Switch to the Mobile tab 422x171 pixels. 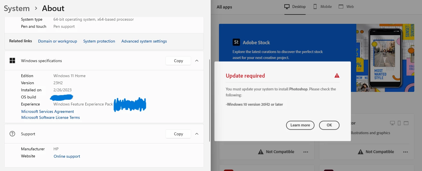[322, 7]
